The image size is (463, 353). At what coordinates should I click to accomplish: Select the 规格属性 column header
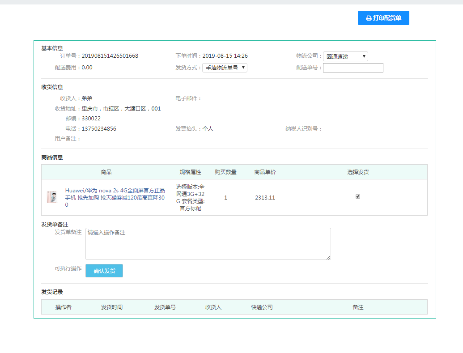point(190,172)
